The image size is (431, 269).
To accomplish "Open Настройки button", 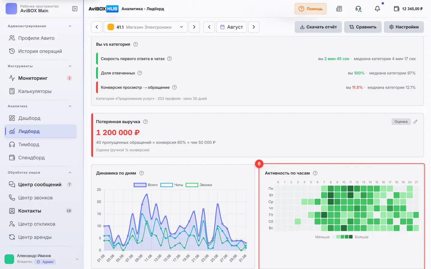I will coord(404,27).
